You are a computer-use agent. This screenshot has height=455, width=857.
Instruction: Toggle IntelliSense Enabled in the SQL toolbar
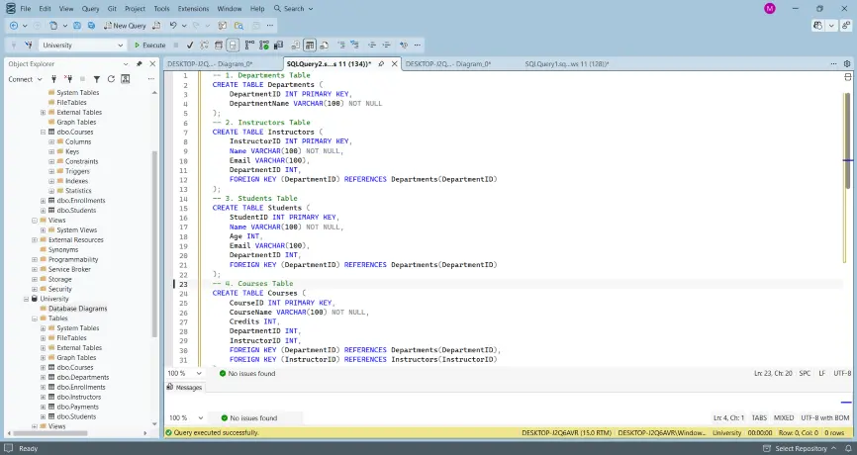(x=233, y=45)
